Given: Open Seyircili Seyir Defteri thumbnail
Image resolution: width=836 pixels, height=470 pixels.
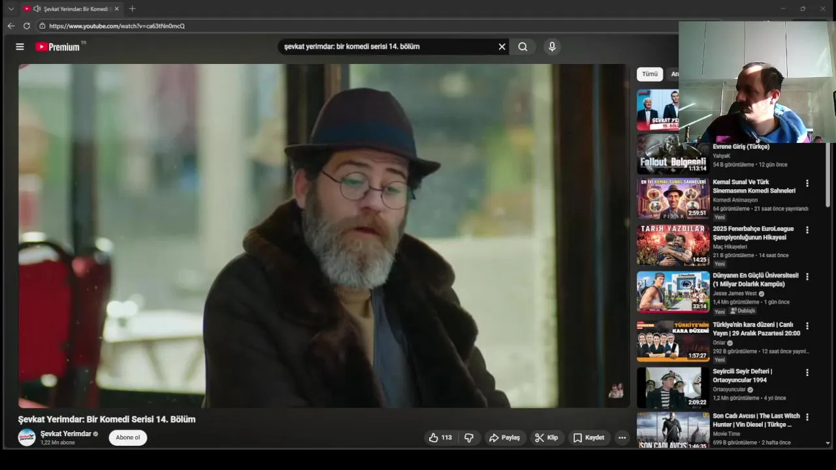Looking at the screenshot, I should (673, 388).
